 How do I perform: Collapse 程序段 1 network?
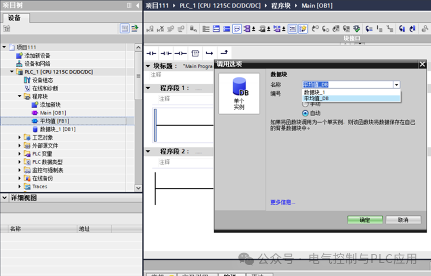pos(148,88)
